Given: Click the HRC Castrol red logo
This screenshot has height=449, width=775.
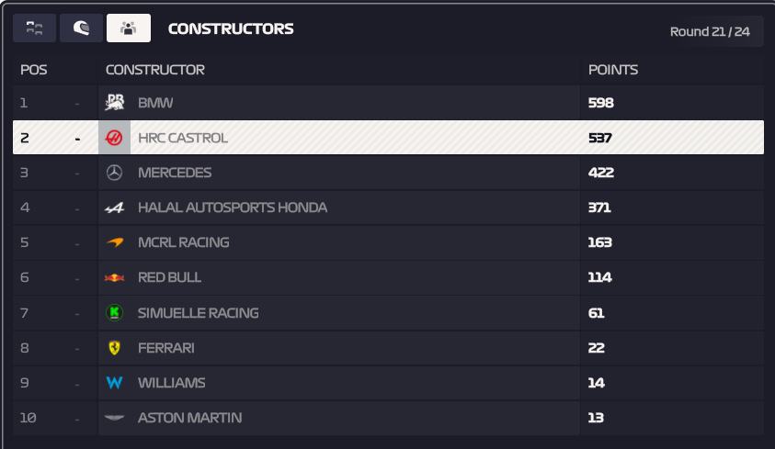Looking at the screenshot, I should click(x=114, y=138).
